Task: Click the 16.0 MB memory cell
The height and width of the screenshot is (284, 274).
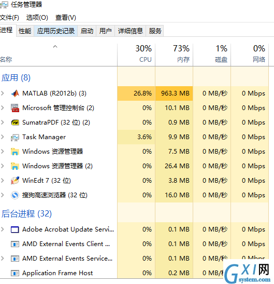Action: [x=174, y=195]
